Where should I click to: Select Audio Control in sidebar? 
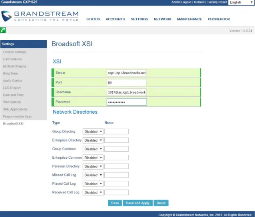(13, 81)
